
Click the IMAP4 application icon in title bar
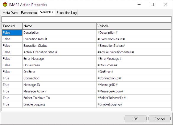click(x=5, y=4)
